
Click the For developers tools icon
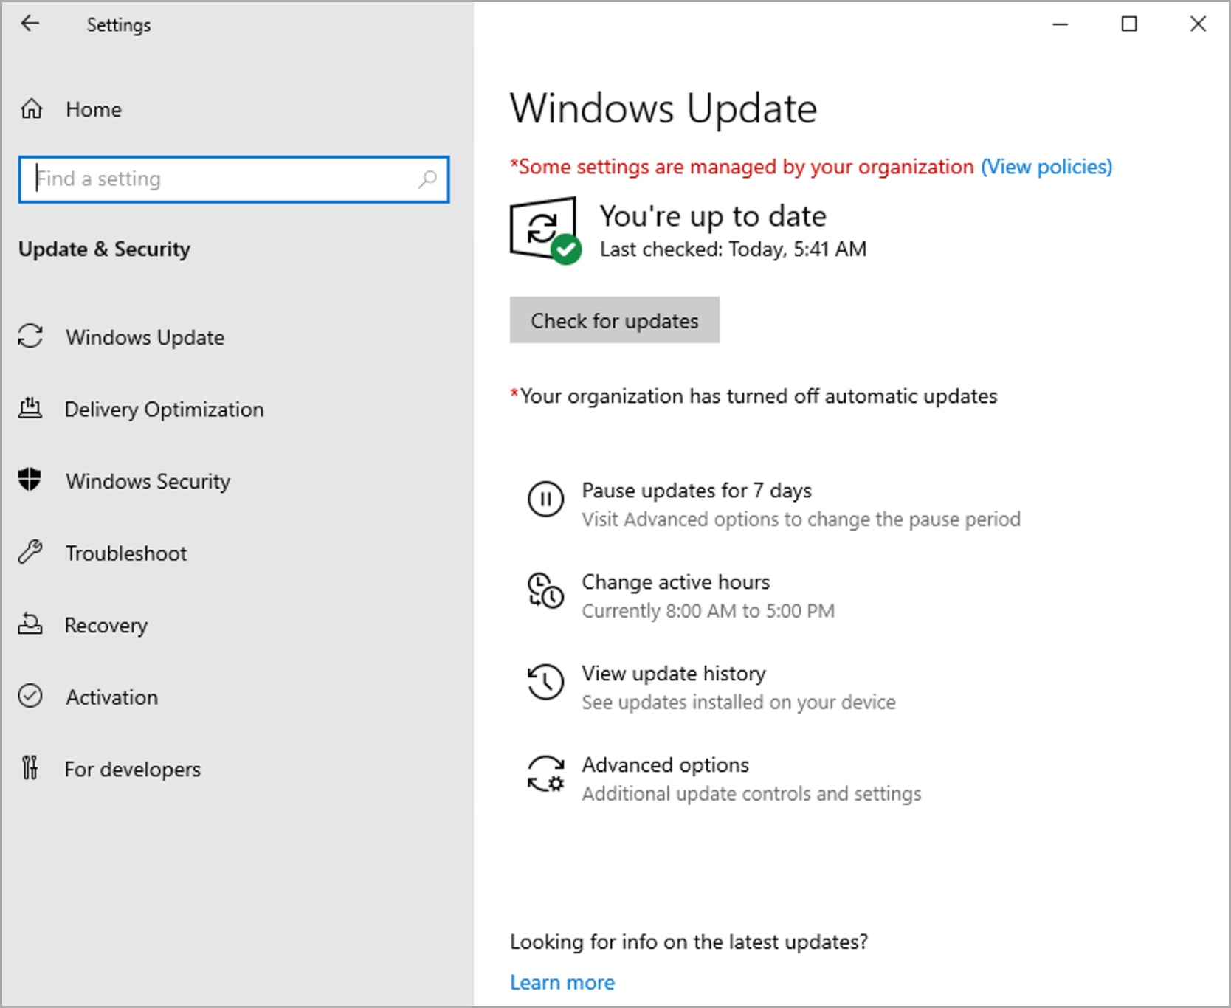point(30,768)
